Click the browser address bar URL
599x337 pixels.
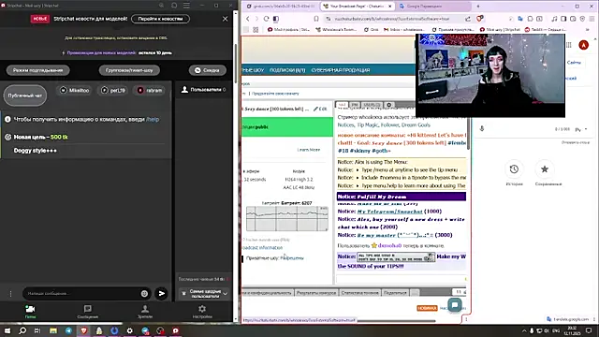click(x=391, y=19)
